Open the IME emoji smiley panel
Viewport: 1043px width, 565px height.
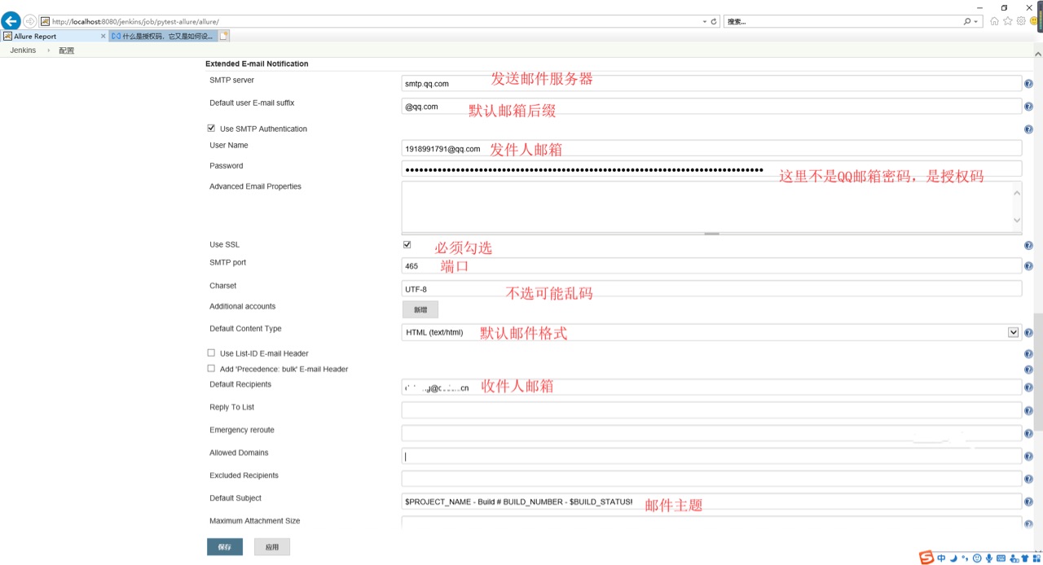977,558
